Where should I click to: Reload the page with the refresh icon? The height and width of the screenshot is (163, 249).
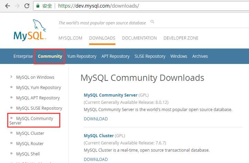pyautogui.click(x=27, y=6)
